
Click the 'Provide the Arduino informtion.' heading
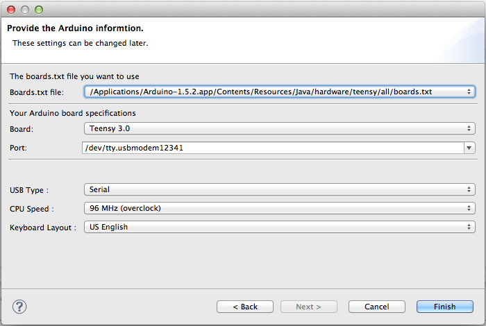click(75, 28)
